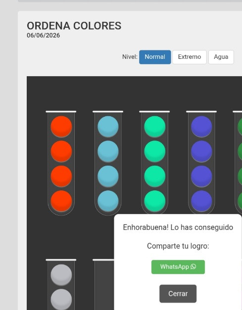242x310 pixels.
Task: Select the Normal level button
Action: tap(155, 57)
